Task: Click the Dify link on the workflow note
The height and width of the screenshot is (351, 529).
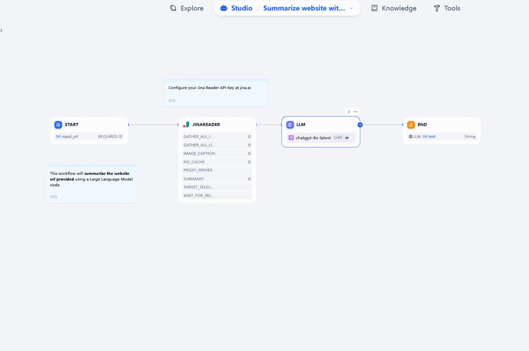Action: [x=53, y=196]
